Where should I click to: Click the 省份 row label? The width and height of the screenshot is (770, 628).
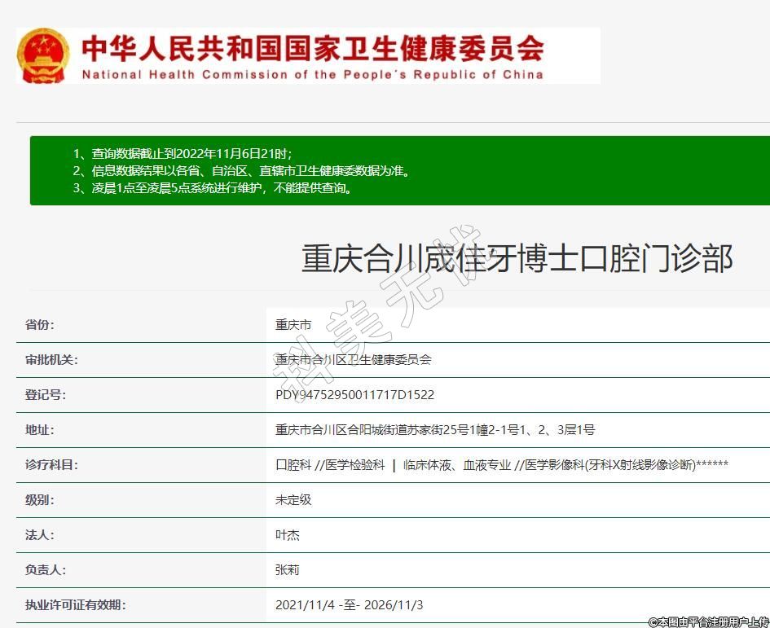(39, 324)
